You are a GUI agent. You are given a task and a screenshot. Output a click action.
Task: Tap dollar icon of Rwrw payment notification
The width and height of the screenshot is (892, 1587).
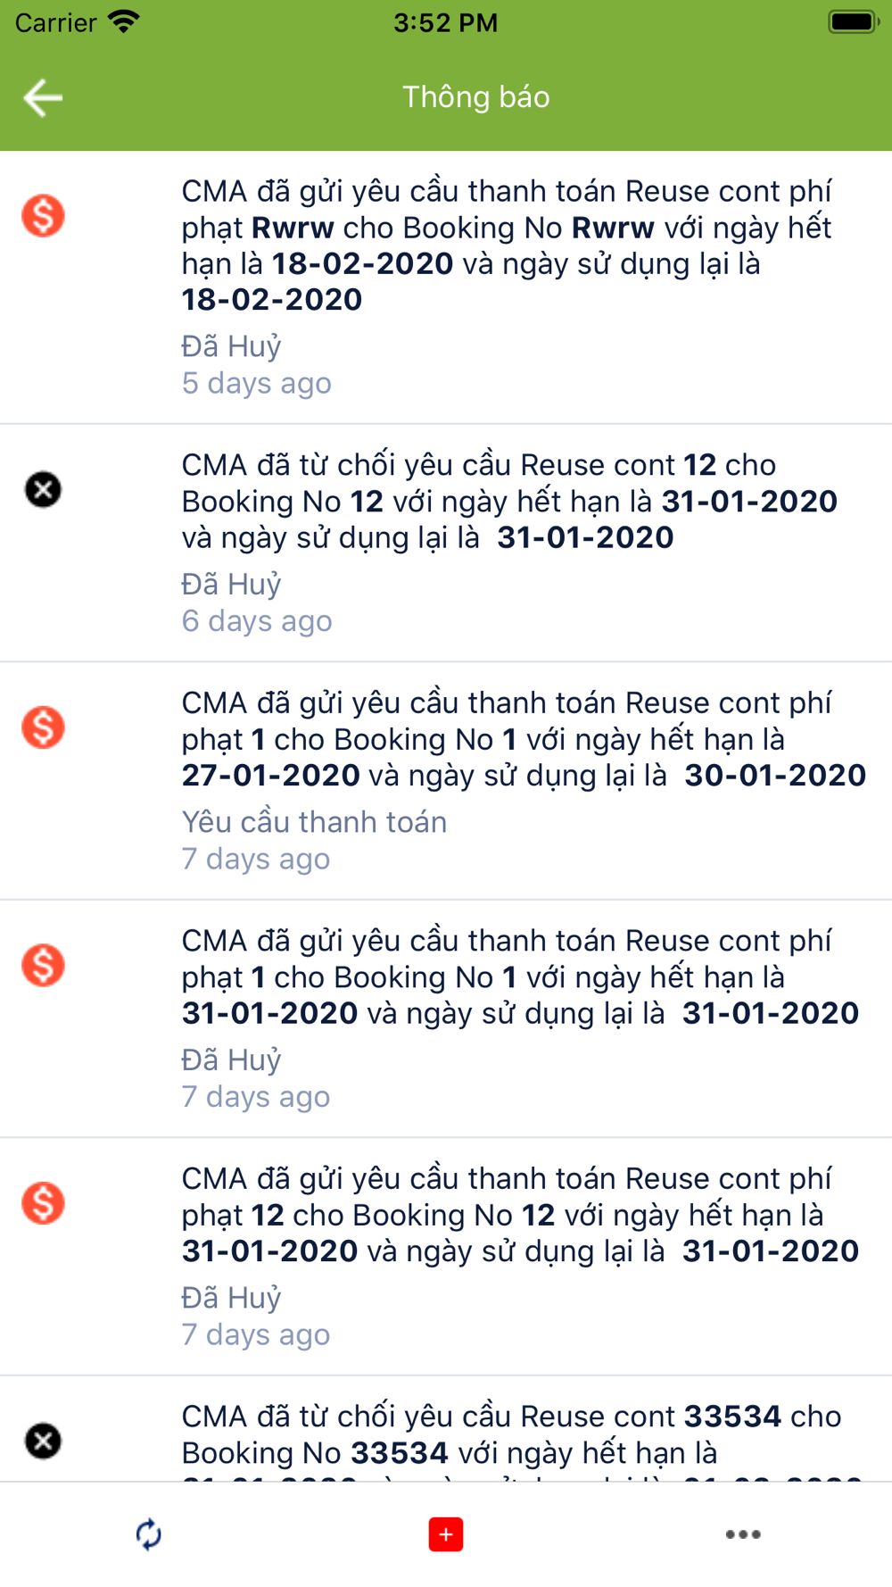pyautogui.click(x=43, y=216)
